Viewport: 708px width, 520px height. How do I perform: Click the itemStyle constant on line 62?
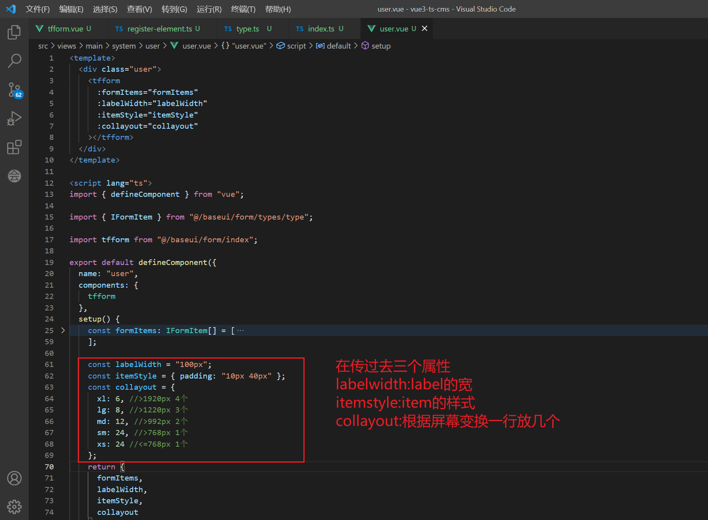click(x=136, y=376)
